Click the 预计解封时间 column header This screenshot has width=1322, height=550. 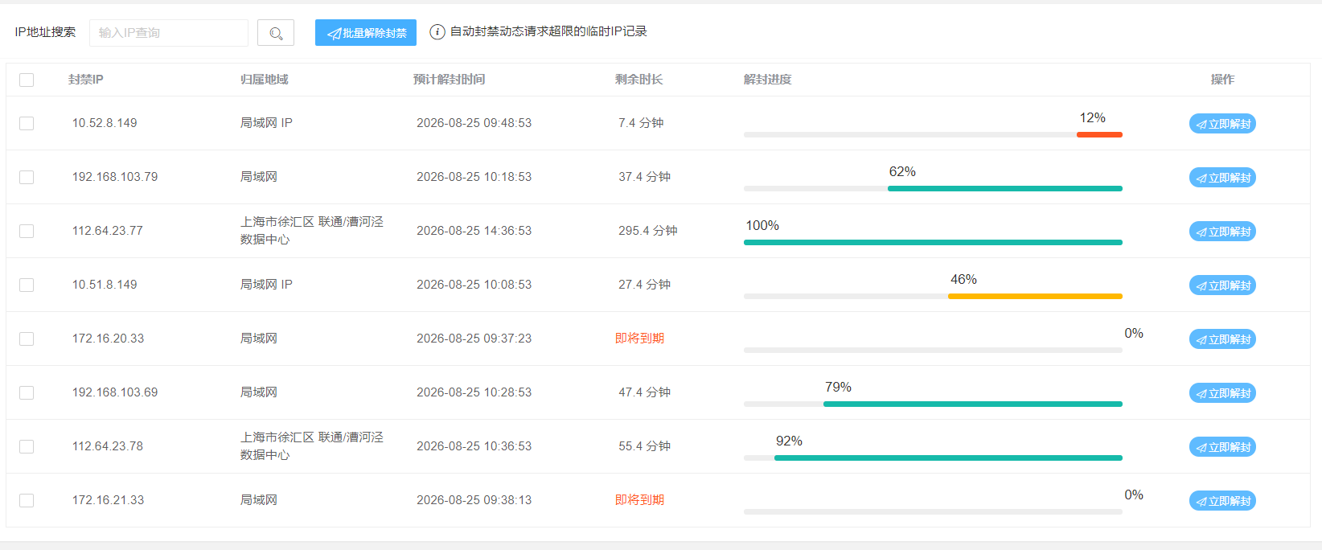(450, 80)
